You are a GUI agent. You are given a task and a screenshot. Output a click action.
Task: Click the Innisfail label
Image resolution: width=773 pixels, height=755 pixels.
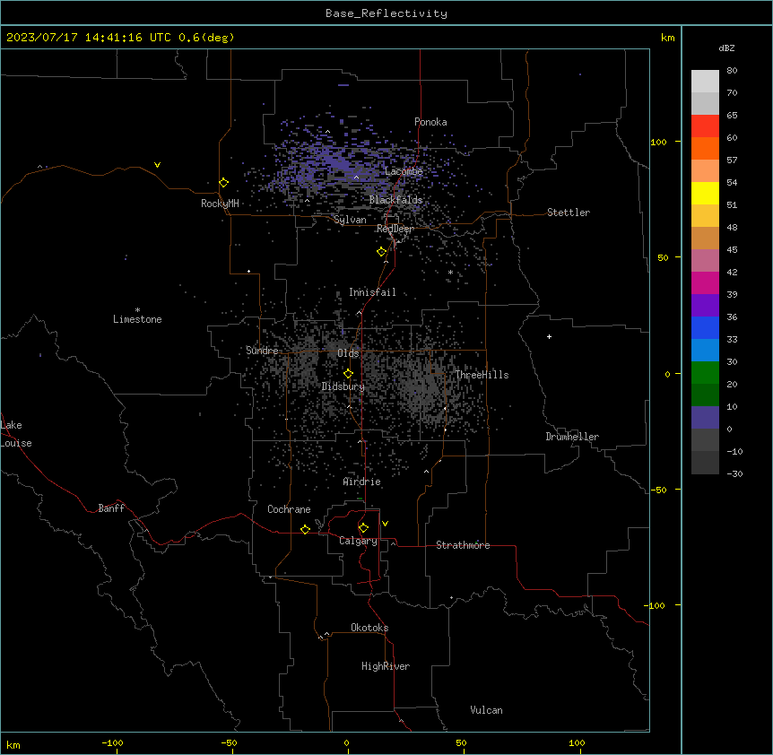[x=372, y=292]
